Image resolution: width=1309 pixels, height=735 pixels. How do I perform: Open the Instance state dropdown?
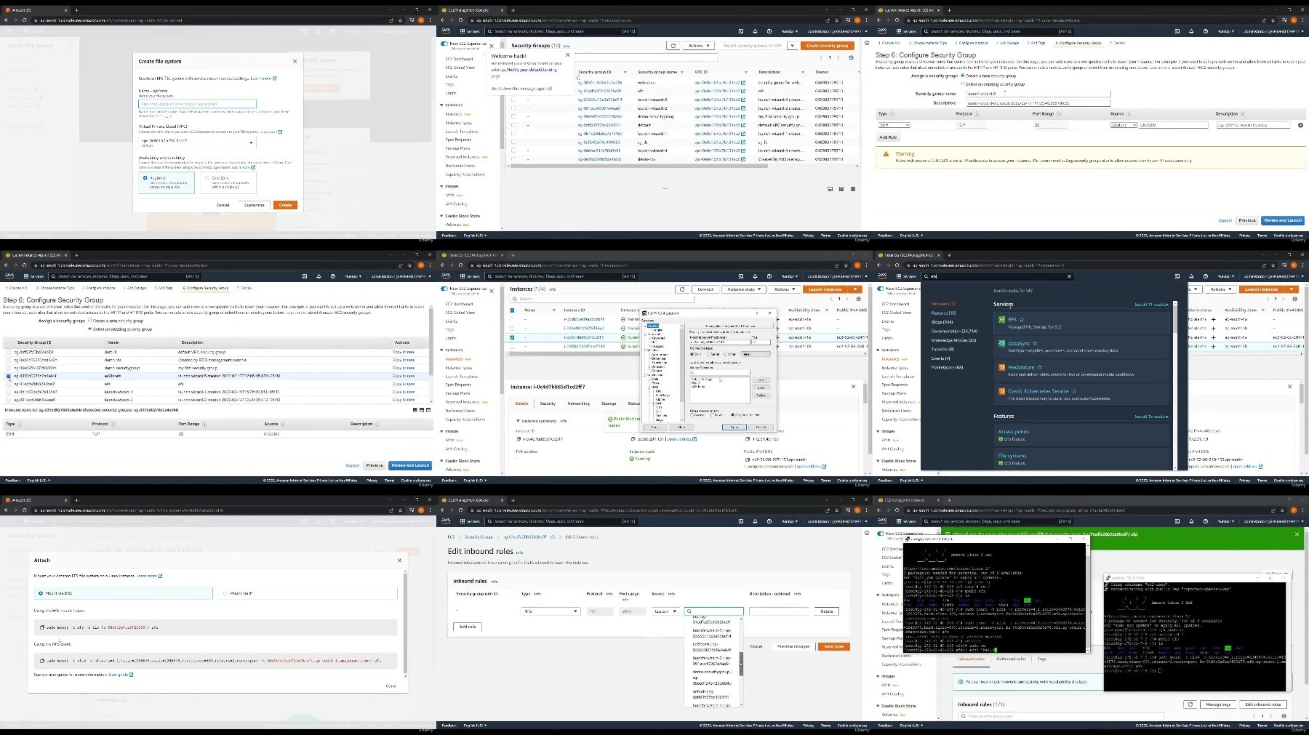tap(743, 289)
